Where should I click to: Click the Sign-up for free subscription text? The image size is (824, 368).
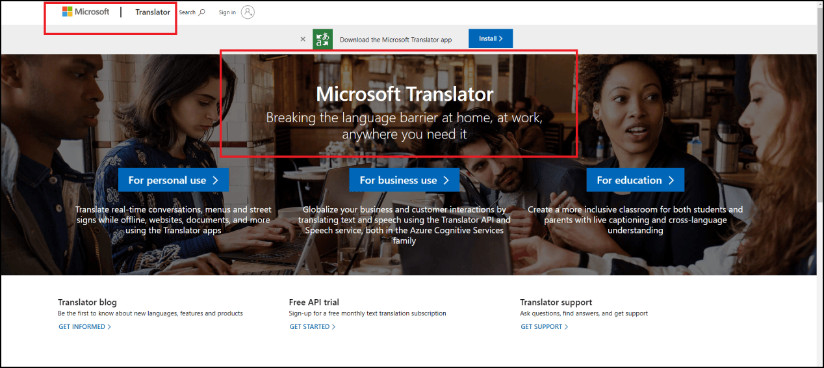[368, 313]
